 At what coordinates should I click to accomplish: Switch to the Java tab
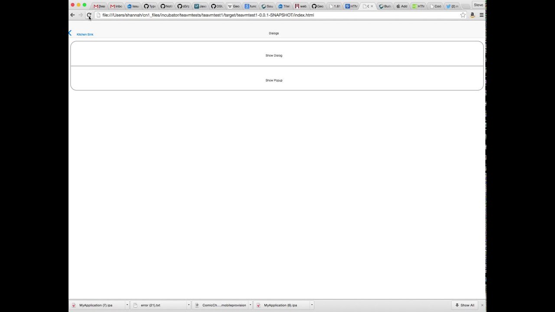200,6
